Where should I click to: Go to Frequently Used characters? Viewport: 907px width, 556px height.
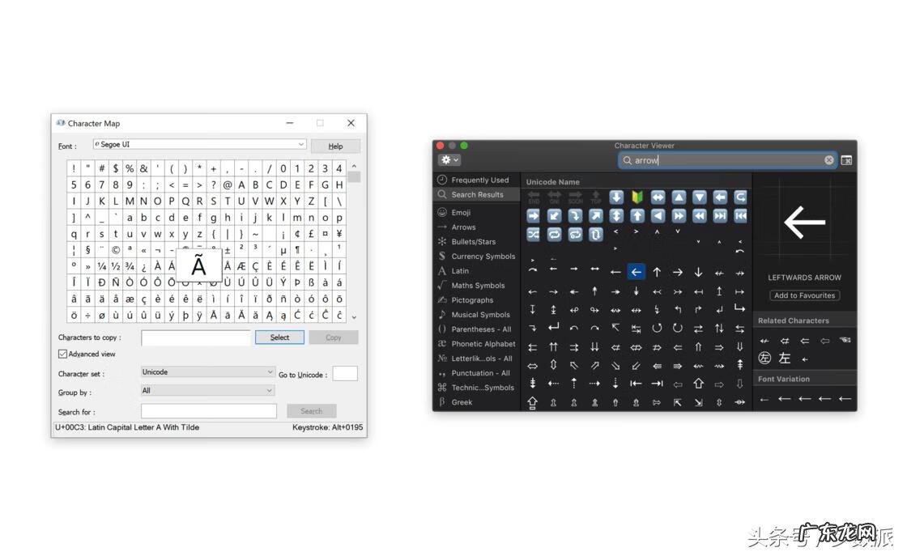(x=479, y=180)
